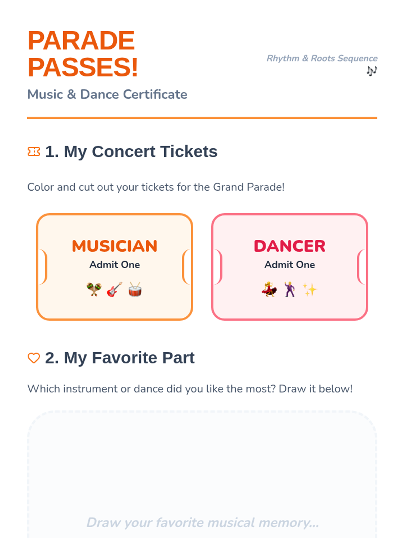Click the PARADE PASSES! main title
This screenshot has width=404, height=538.
[83, 54]
